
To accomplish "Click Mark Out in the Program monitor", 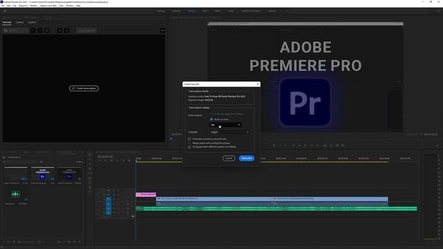I will coord(286,145).
